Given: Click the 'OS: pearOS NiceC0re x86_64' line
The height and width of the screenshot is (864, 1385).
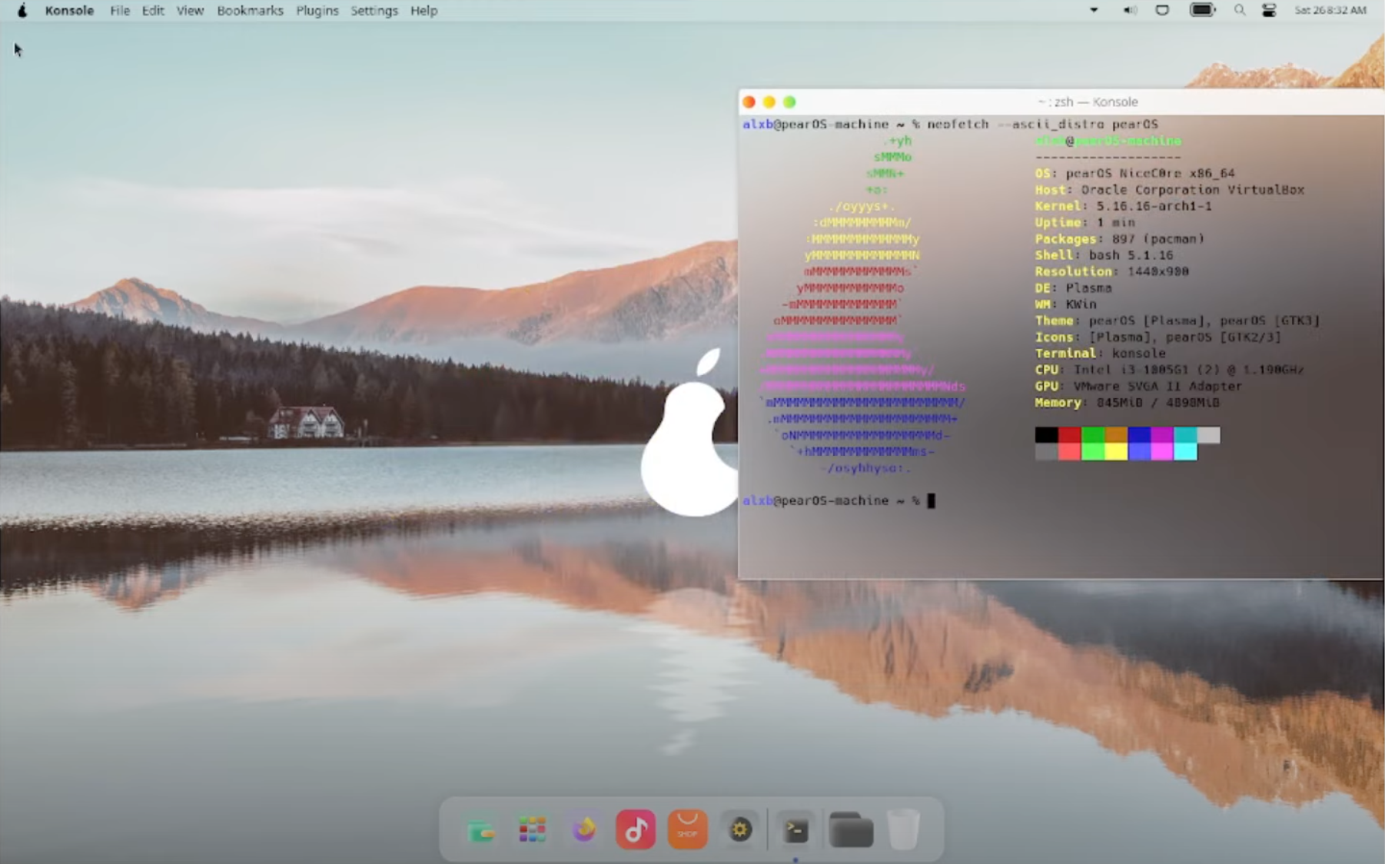Looking at the screenshot, I should pos(1135,173).
